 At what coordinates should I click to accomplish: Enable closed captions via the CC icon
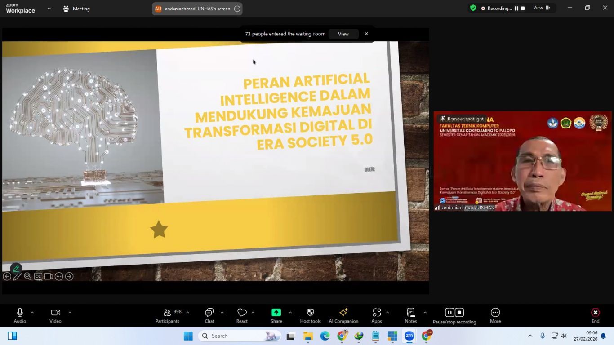click(x=38, y=276)
